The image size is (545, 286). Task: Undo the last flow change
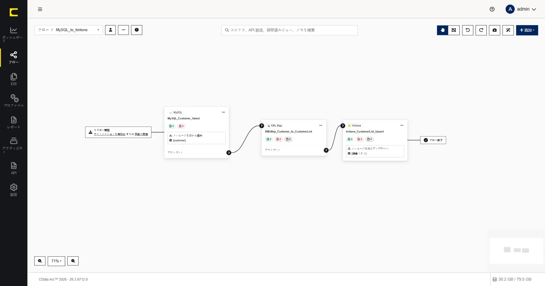(468, 30)
